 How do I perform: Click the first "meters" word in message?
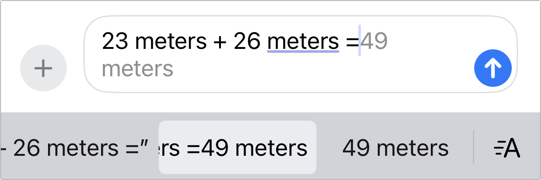171,42
